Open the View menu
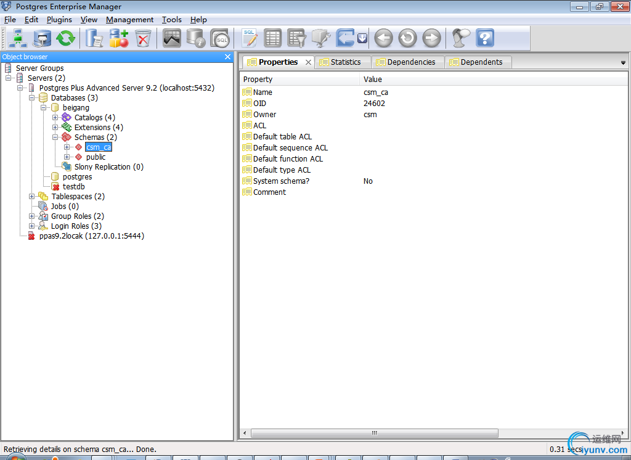The width and height of the screenshot is (631, 460). tap(89, 20)
